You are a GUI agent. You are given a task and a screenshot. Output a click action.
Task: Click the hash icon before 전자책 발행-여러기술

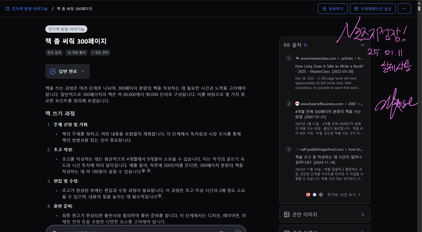(8, 9)
